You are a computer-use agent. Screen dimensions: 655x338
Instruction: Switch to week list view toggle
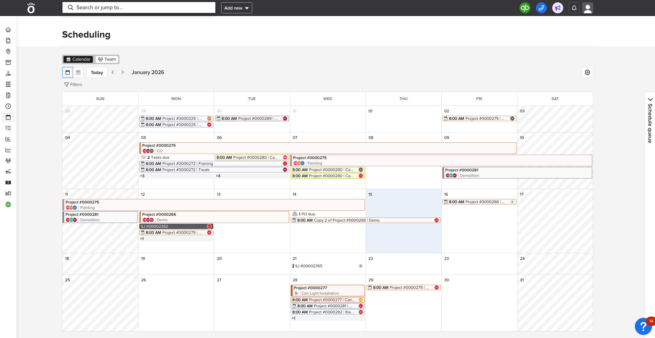coord(78,72)
